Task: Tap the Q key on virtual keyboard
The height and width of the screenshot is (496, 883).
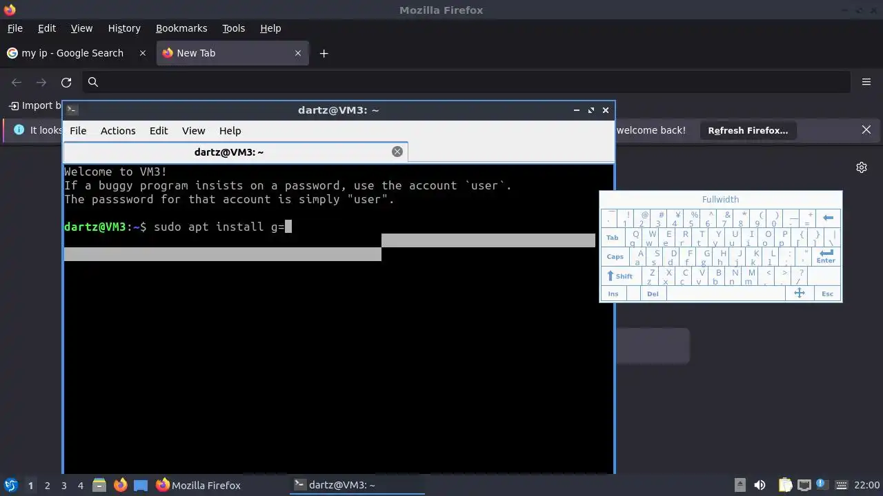Action: [x=634, y=238]
